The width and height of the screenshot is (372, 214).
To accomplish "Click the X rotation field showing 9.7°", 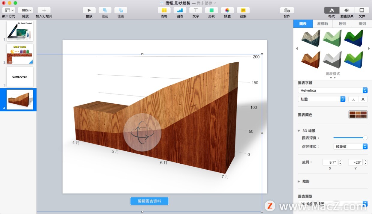I will [330, 162].
